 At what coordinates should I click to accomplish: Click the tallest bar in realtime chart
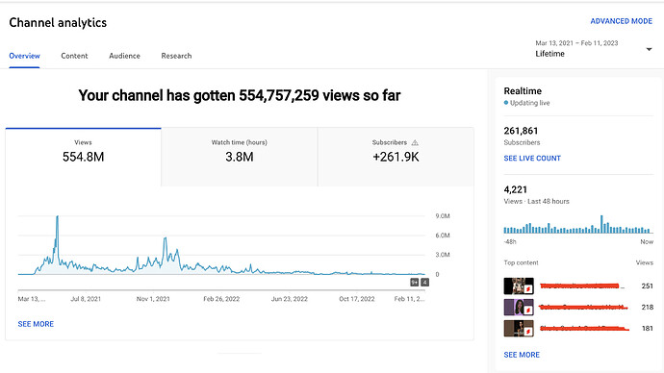601,224
